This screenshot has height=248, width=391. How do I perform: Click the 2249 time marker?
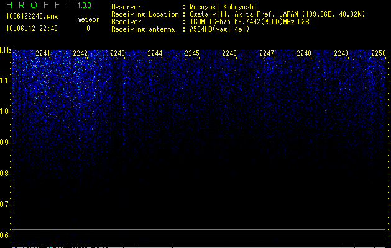[x=341, y=53]
